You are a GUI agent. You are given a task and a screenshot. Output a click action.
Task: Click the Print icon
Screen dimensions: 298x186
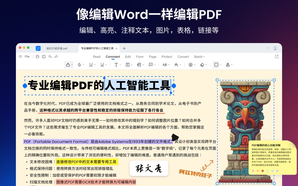(x=44, y=57)
